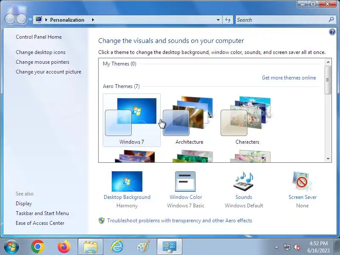Go back with the Back arrow button
The width and height of the screenshot is (340, 255).
point(10,19)
